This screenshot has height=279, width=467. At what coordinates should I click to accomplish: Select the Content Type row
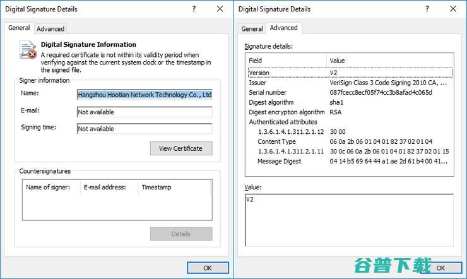pyautogui.click(x=350, y=141)
